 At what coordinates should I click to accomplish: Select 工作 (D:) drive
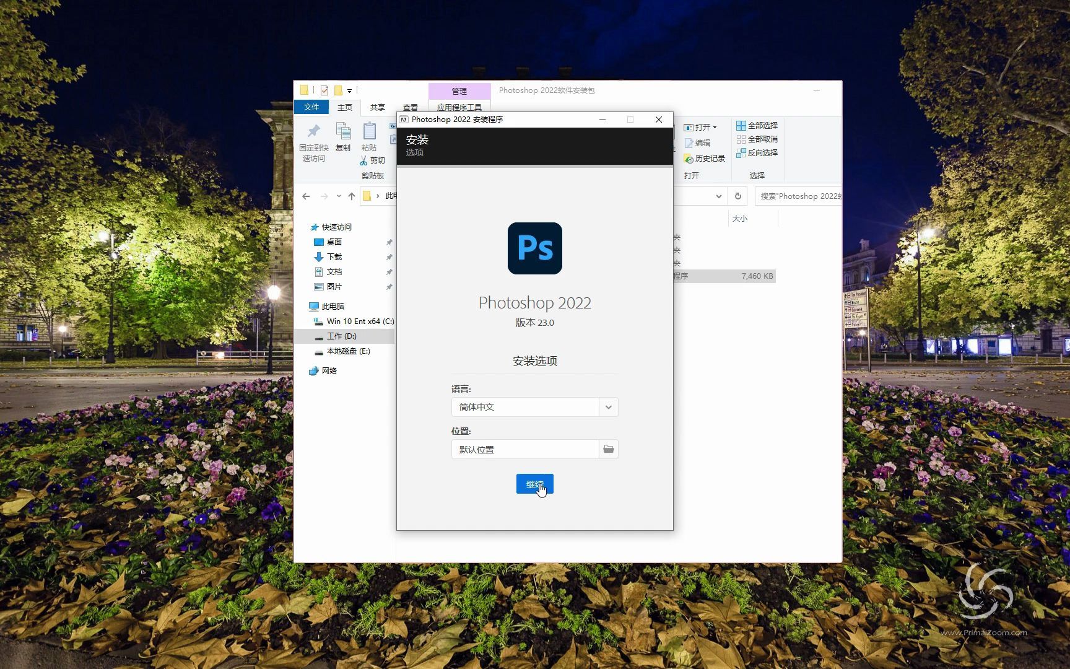click(344, 336)
